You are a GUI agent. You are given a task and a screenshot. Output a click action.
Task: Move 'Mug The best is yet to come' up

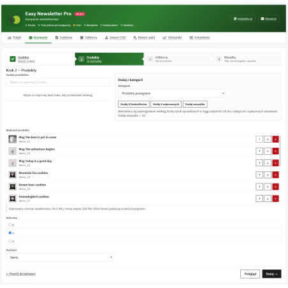tap(259, 140)
